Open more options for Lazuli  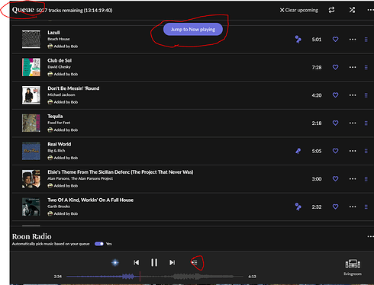click(353, 40)
